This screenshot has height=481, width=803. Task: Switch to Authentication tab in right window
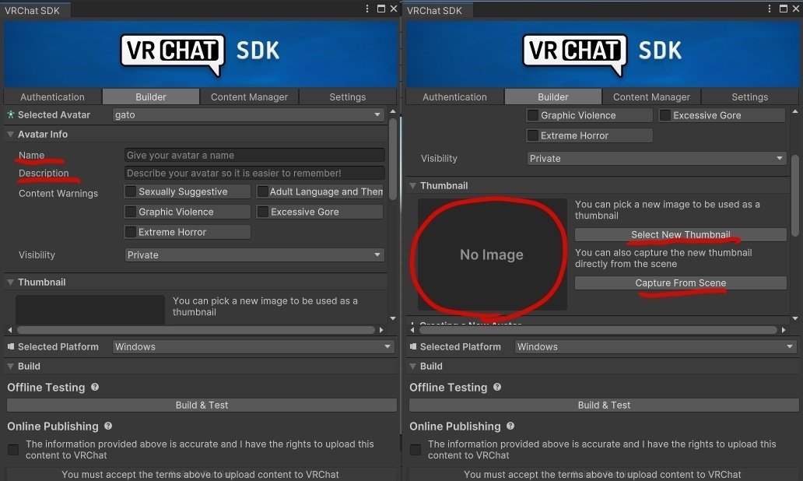pyautogui.click(x=454, y=97)
